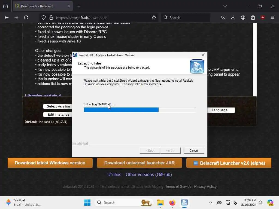
Task: Open the Firefox account icon
Action: tap(243, 17)
